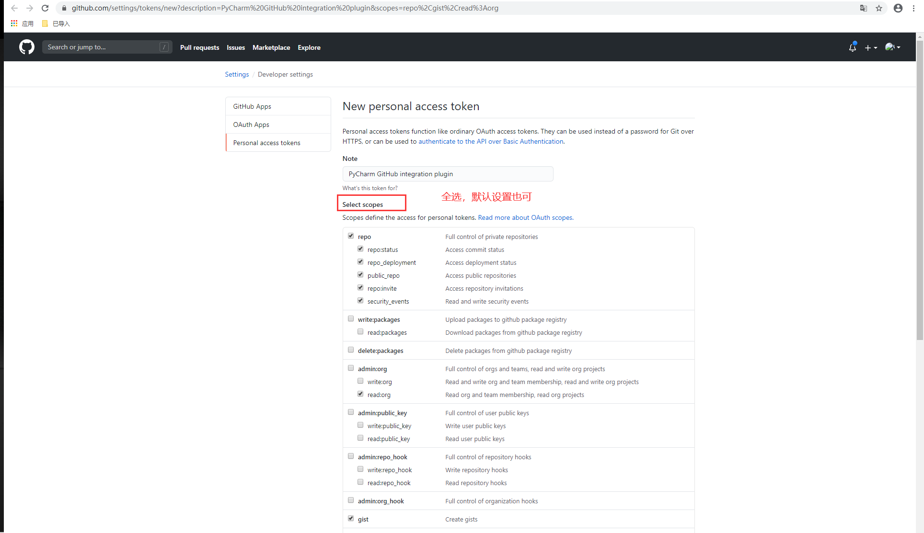Open the Chrome three-dot menu
Screen dimensions: 924x533
click(914, 8)
